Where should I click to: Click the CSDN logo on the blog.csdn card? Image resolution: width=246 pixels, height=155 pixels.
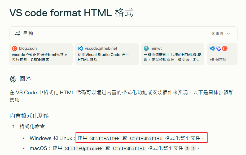point(14,48)
